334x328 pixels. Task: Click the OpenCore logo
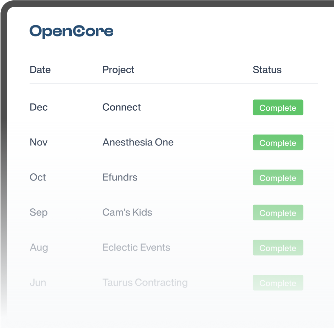[x=71, y=32]
